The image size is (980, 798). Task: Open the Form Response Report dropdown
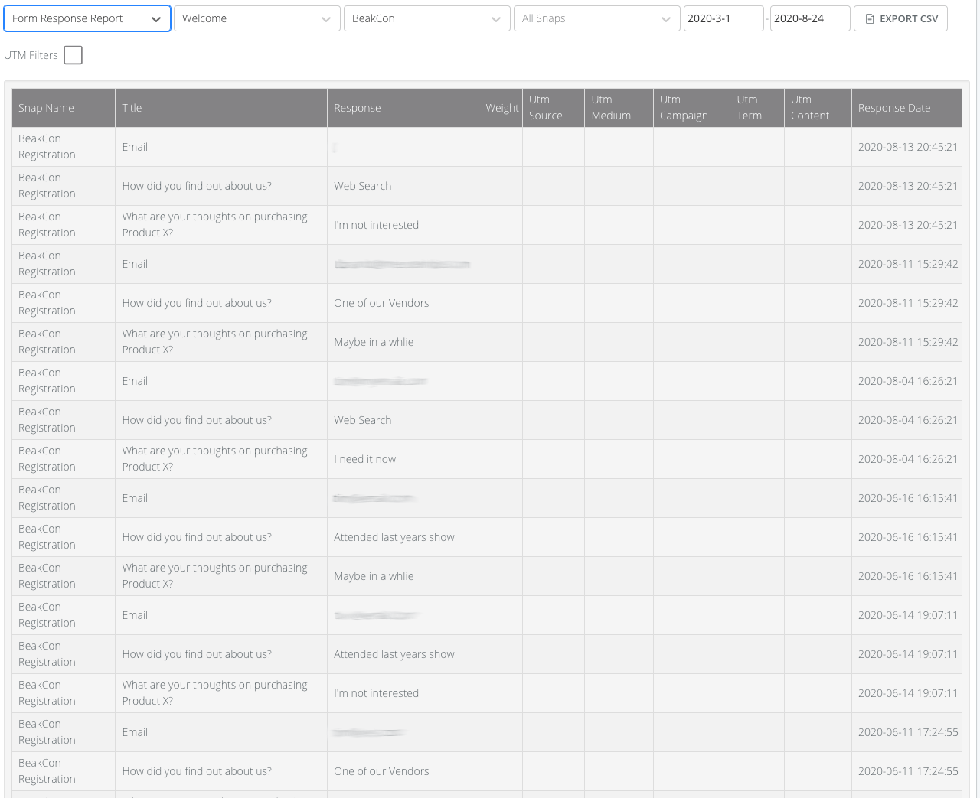tap(87, 18)
